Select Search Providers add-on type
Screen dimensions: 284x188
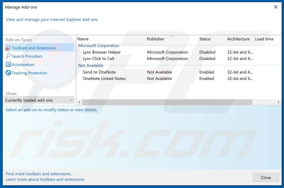pos(27,56)
